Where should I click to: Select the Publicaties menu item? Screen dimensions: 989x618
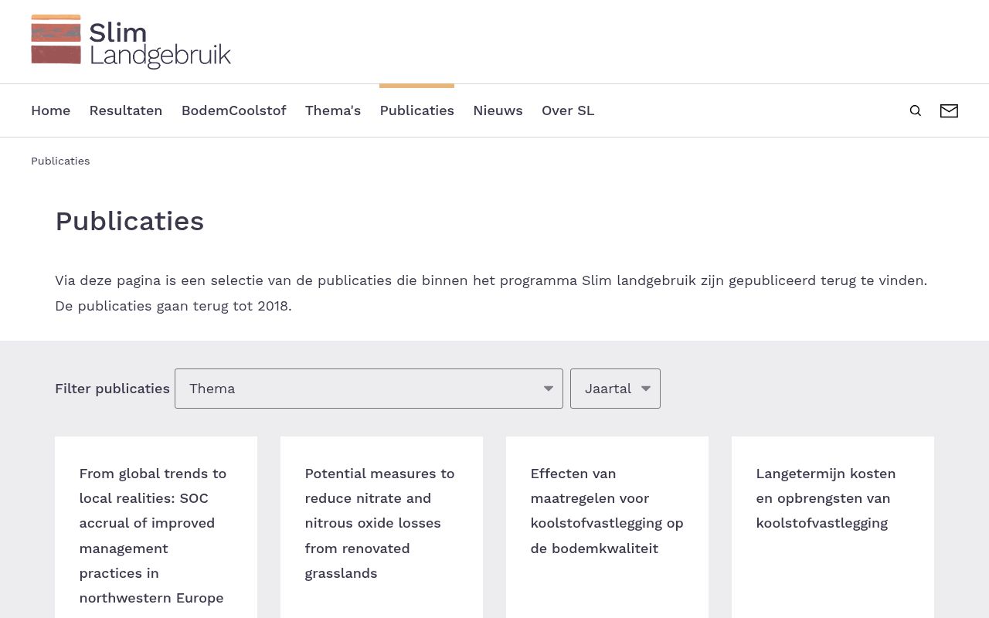tap(417, 110)
